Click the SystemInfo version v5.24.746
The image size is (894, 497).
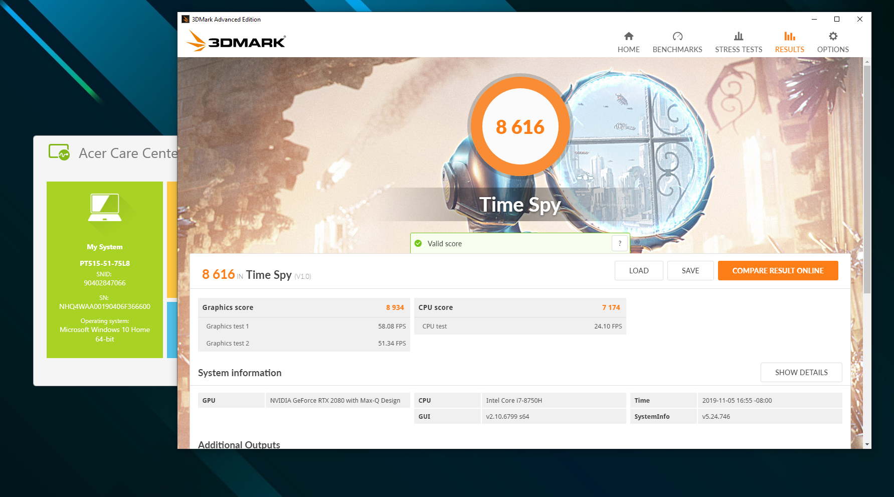[716, 417]
